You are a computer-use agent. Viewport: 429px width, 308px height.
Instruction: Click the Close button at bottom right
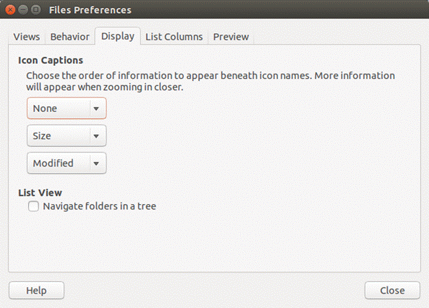pos(393,290)
